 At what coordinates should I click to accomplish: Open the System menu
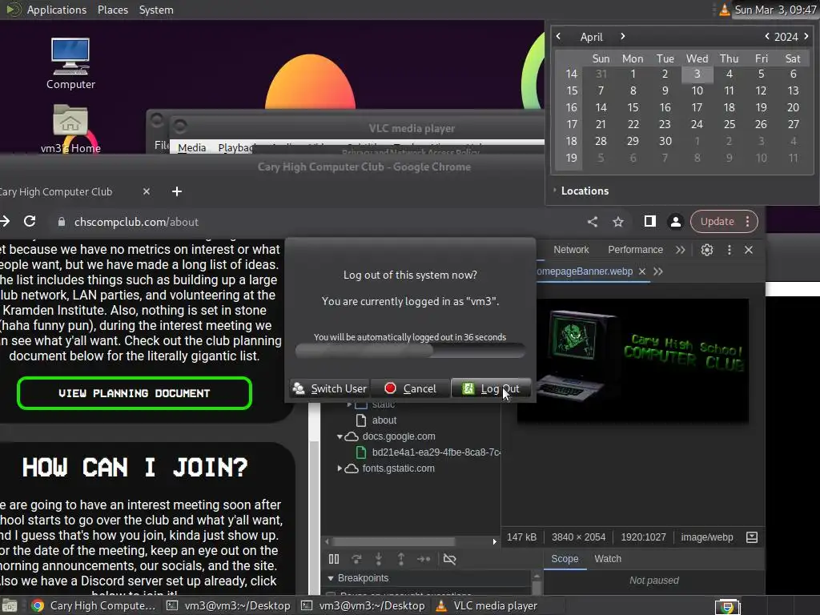[x=156, y=10]
